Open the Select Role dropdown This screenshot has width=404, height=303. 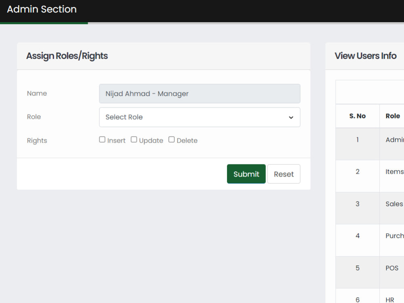pyautogui.click(x=200, y=117)
